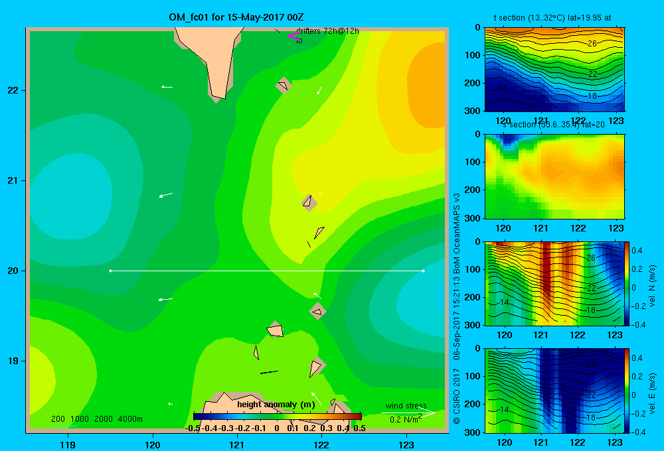Image resolution: width=664 pixels, height=451 pixels.
Task: Click the "drifters 72h@12h" label
Action: (x=327, y=31)
